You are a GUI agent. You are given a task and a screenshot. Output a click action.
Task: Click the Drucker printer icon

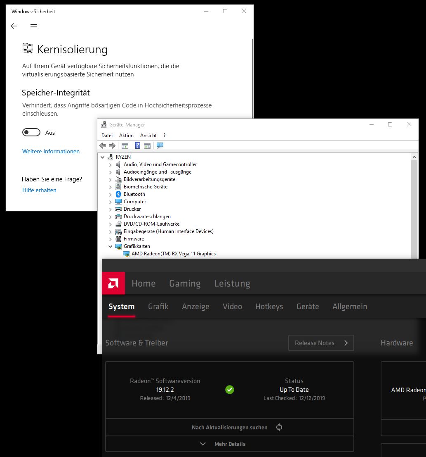pos(118,209)
